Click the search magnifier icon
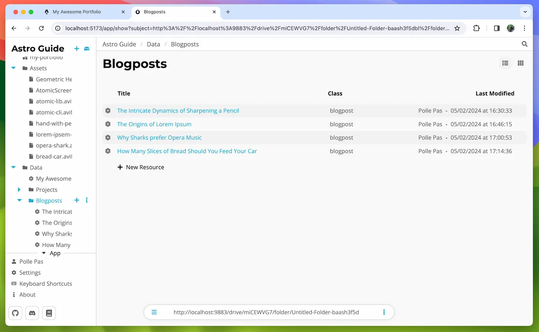Viewport: 539px width, 332px height. 524,44
